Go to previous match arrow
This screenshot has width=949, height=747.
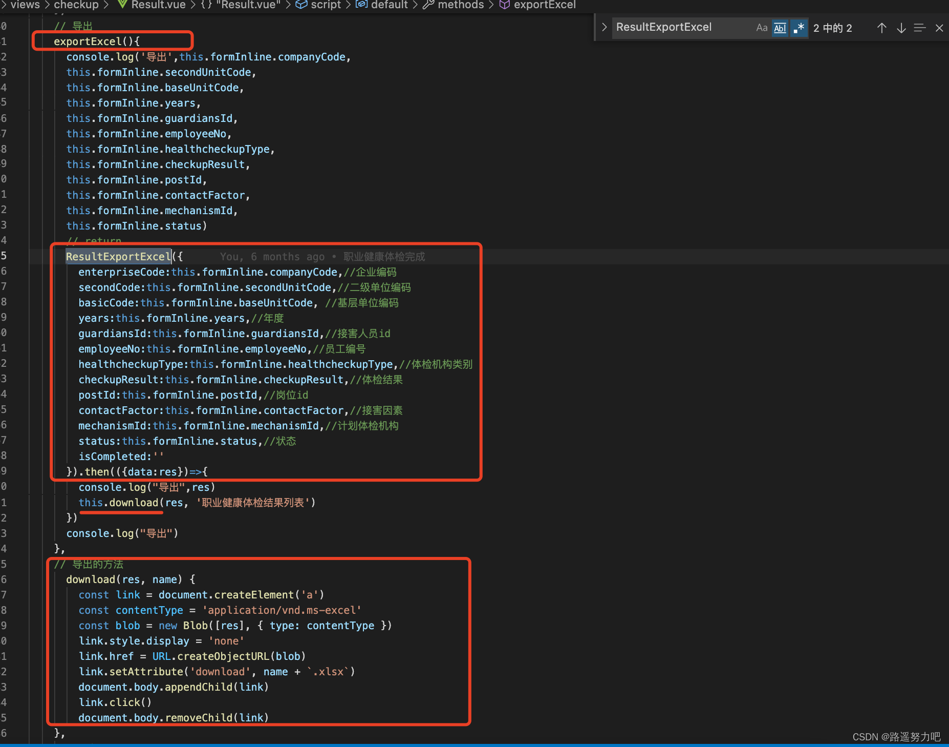point(881,28)
